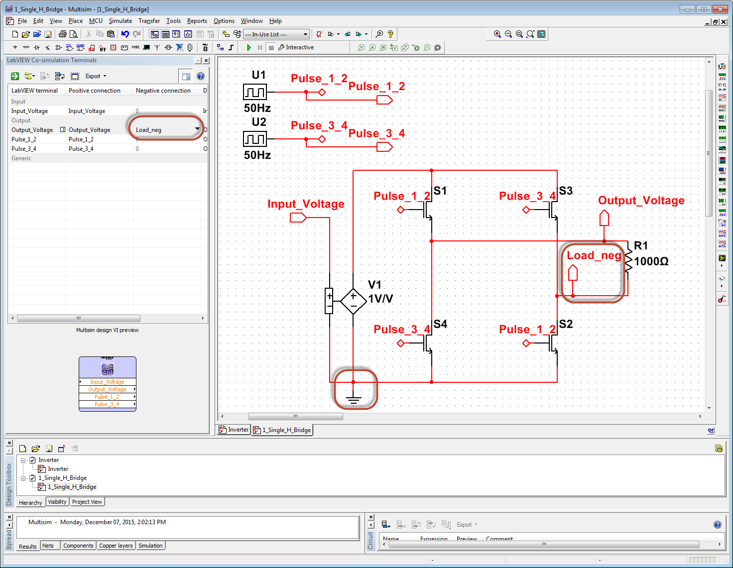Open dropdown beside yellow terminal icon

34,76
